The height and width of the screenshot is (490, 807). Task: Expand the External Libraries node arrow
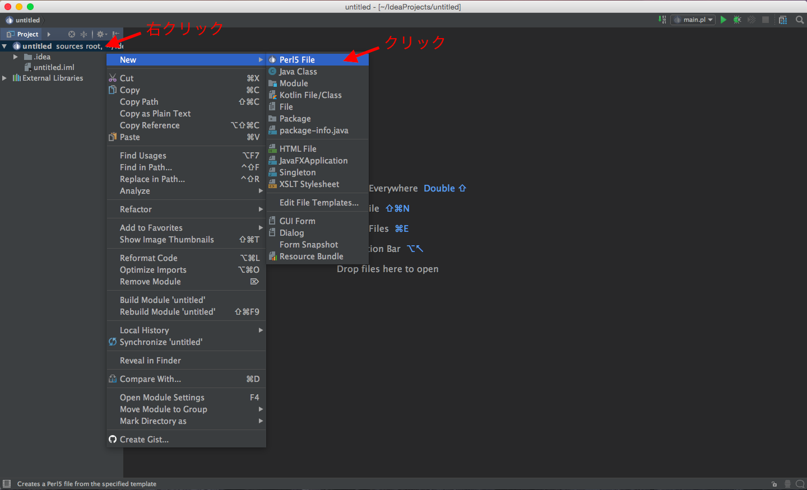[4, 78]
